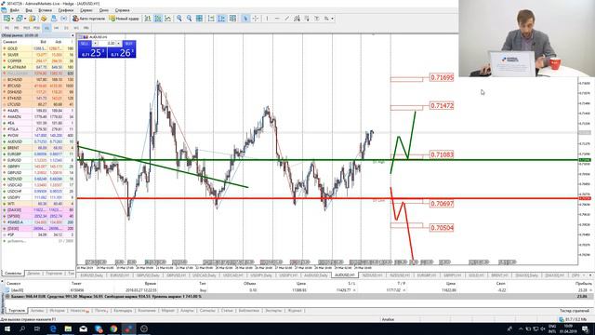Select the cursor arrow tool
Screen dimensions: 595x335
tap(245, 19)
